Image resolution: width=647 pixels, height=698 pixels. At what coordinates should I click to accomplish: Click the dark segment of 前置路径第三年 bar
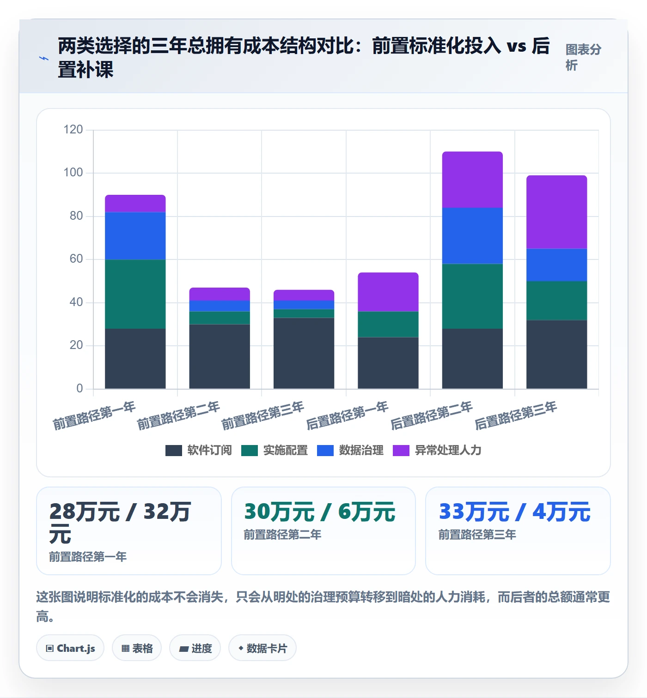pyautogui.click(x=304, y=353)
